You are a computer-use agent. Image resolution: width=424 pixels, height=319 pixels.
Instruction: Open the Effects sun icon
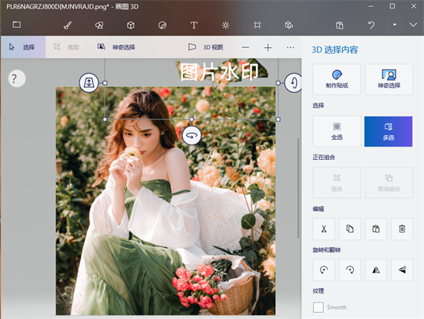[x=226, y=25]
